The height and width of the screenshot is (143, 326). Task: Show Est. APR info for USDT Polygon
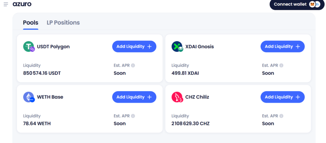point(133,65)
